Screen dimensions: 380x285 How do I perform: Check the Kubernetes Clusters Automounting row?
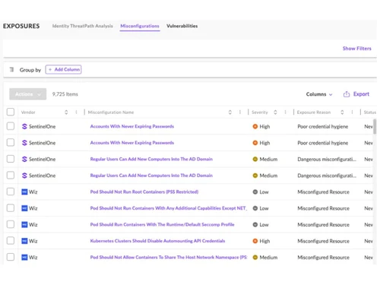point(11,241)
